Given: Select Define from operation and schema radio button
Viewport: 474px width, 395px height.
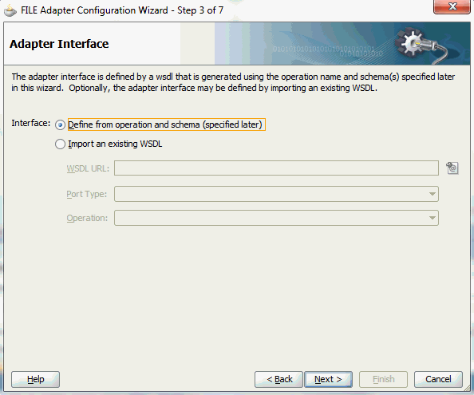Looking at the screenshot, I should point(60,124).
